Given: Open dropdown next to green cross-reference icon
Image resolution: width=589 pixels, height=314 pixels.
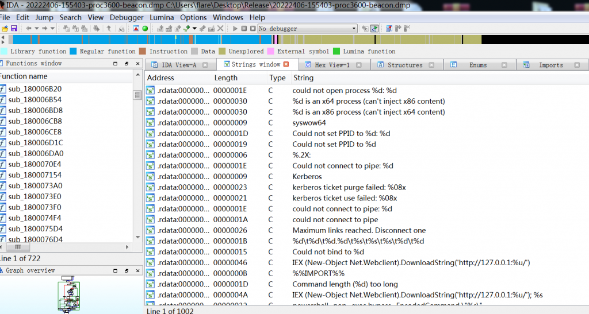Looking at the screenshot, I should tap(194, 29).
